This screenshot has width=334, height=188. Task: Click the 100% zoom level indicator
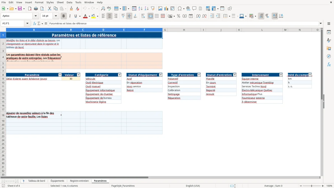click(329, 186)
